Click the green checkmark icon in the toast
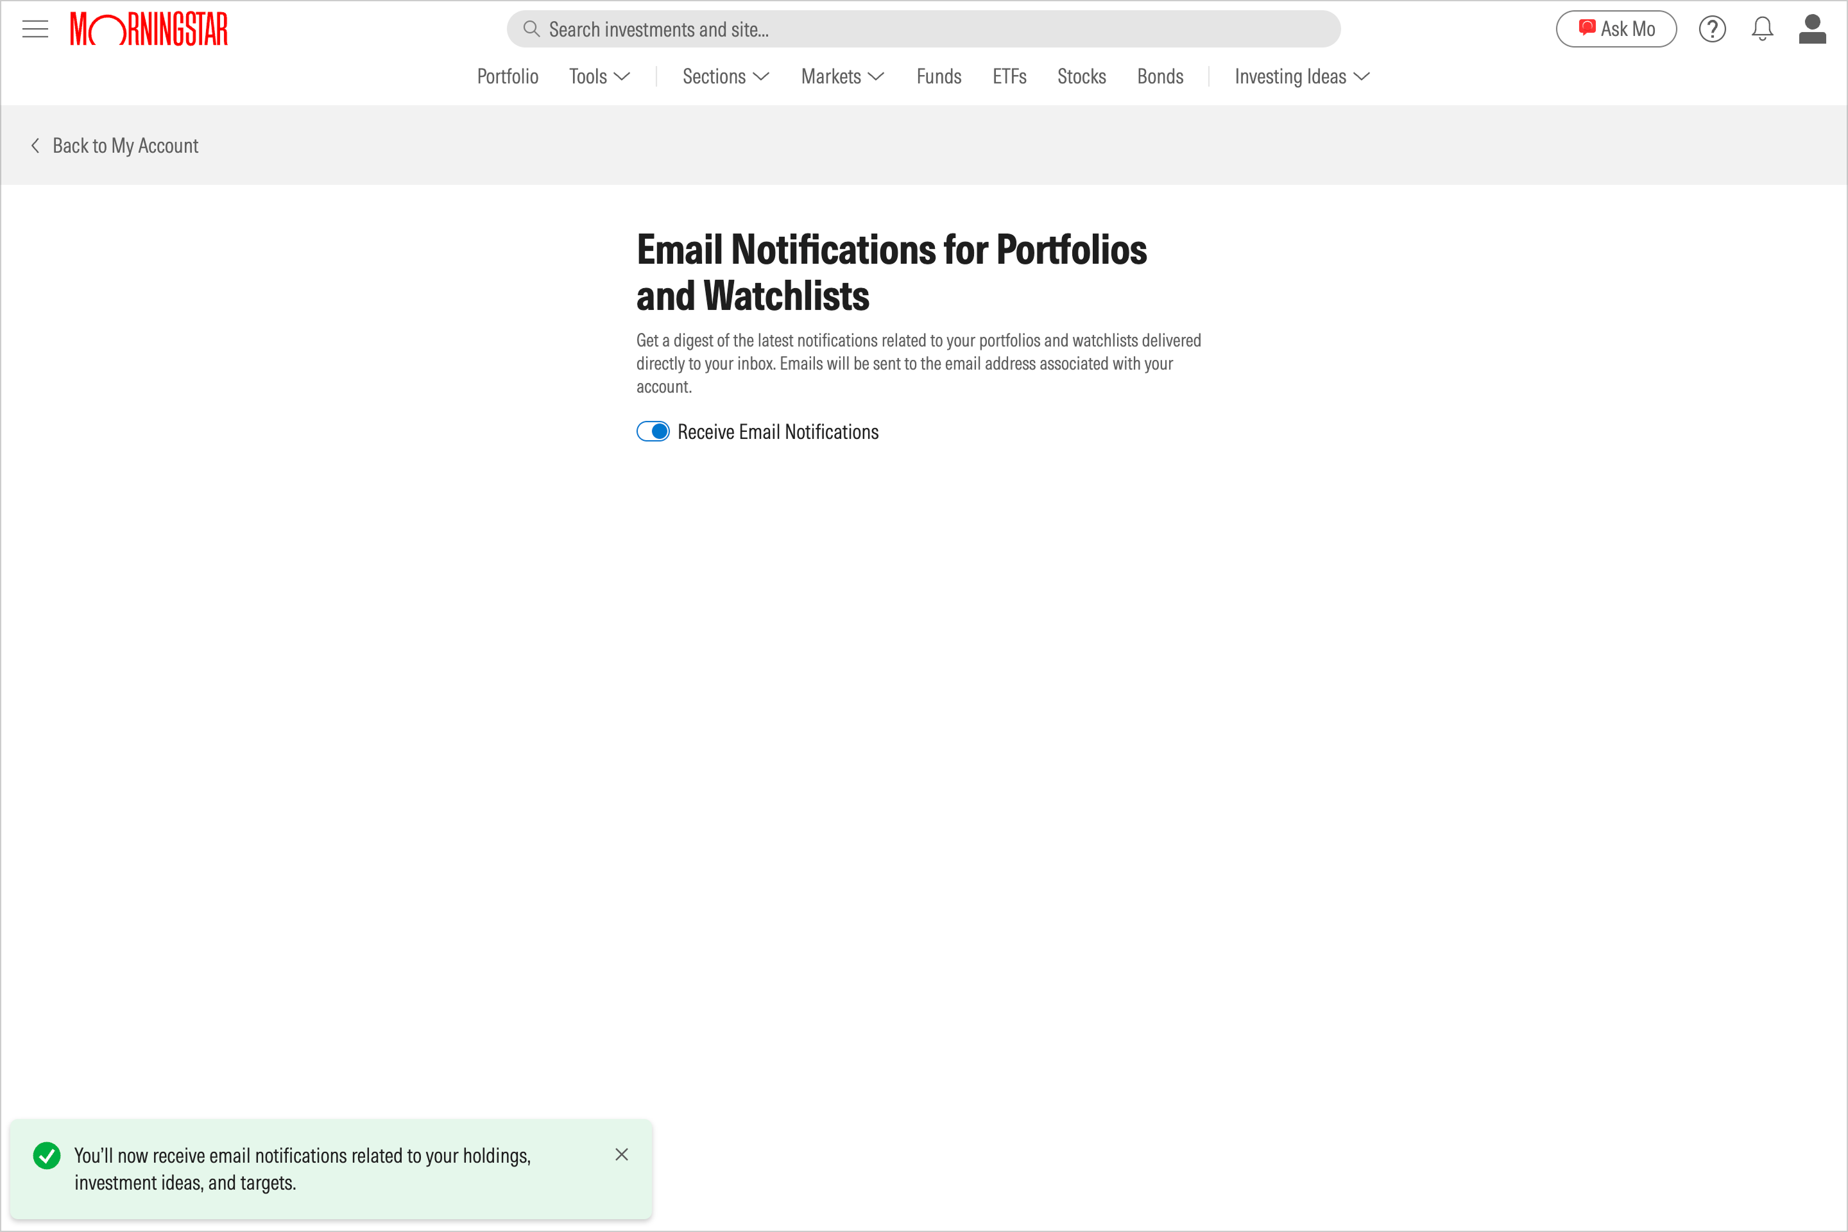This screenshot has width=1848, height=1232. 47,1156
